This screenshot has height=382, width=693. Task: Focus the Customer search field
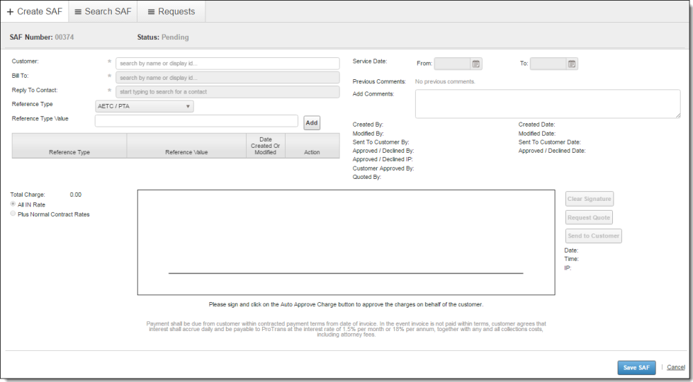(227, 64)
